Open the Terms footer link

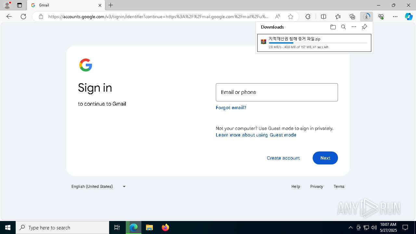click(339, 187)
